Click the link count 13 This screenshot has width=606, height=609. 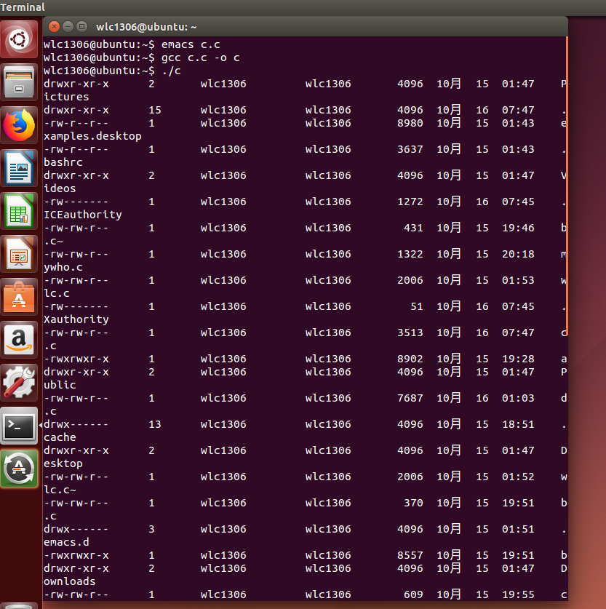(155, 424)
